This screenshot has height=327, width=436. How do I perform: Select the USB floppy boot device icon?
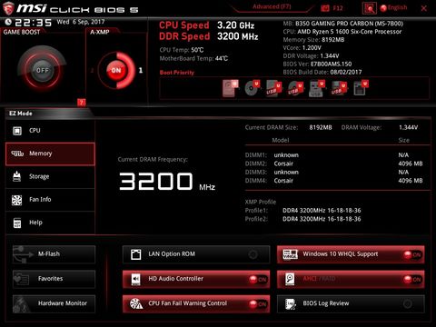[339, 89]
